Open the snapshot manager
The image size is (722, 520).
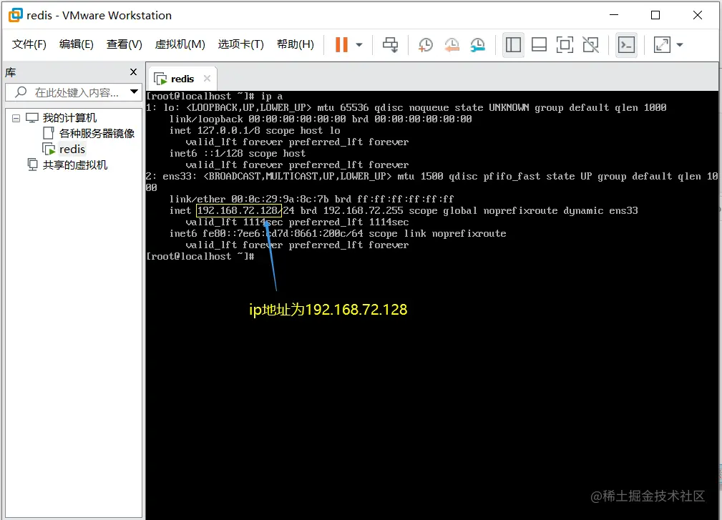(x=478, y=44)
